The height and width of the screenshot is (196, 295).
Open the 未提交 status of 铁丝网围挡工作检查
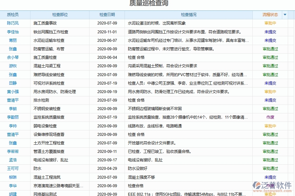pyautogui.click(x=270, y=32)
